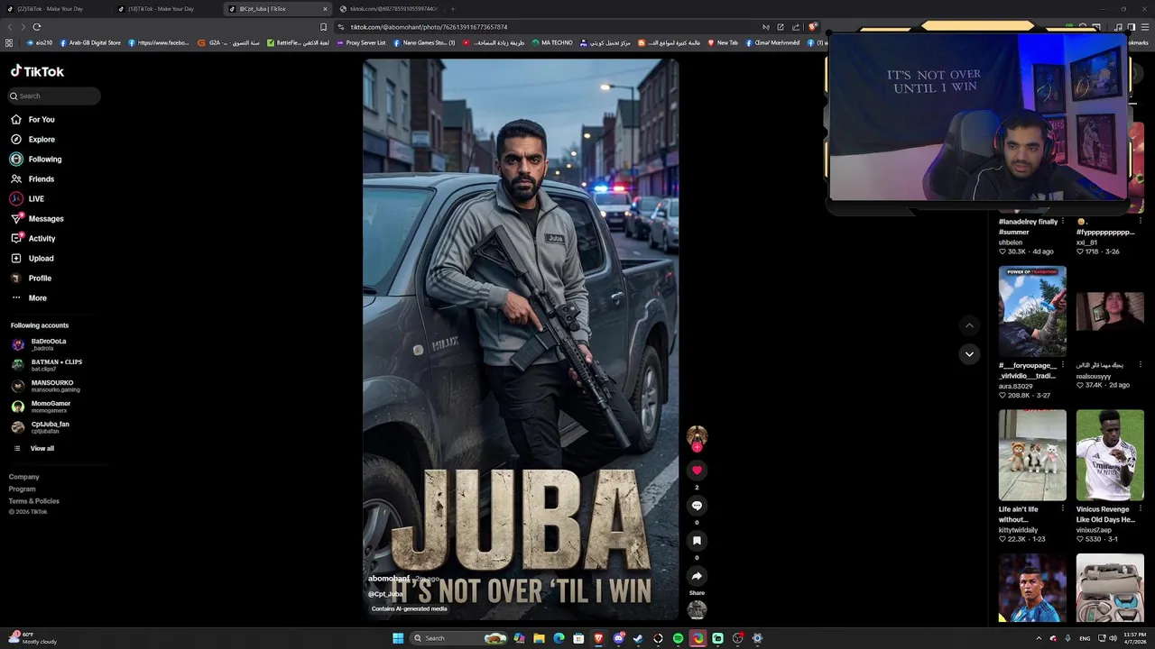Reload the page
The height and width of the screenshot is (649, 1155).
pos(36,27)
